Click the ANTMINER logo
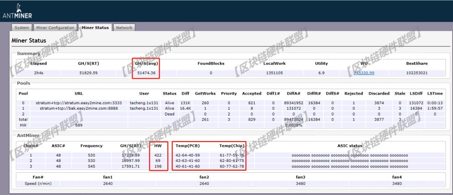 point(17,12)
